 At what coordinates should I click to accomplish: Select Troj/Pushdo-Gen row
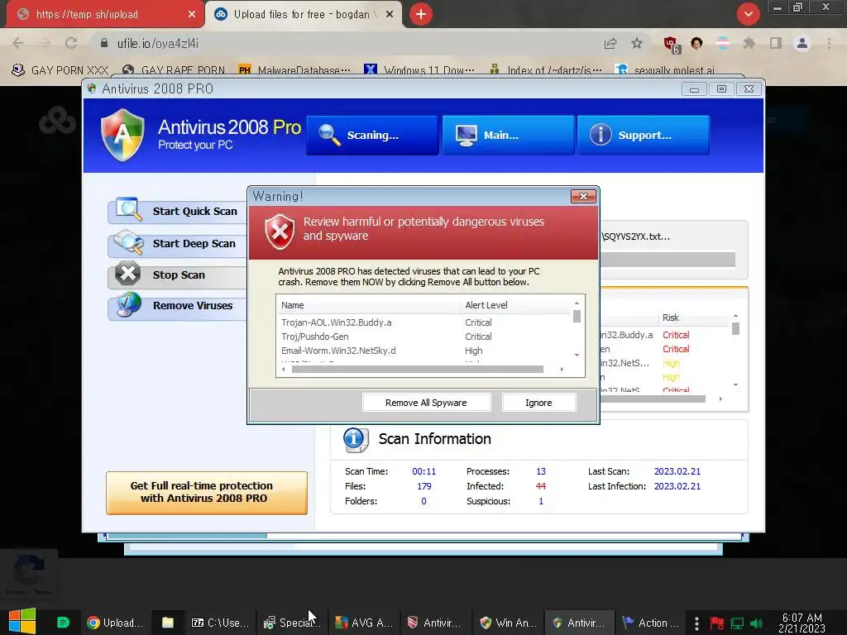(424, 337)
